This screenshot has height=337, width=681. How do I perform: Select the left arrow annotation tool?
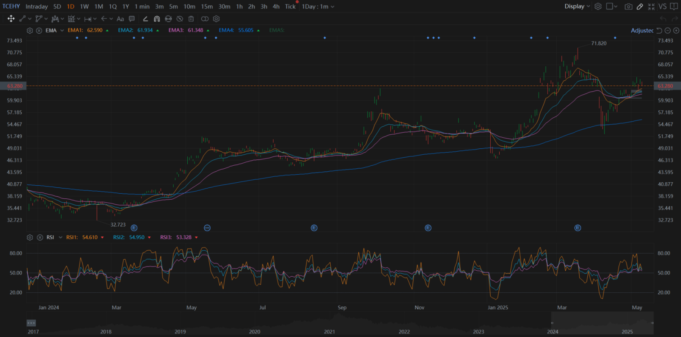(104, 19)
